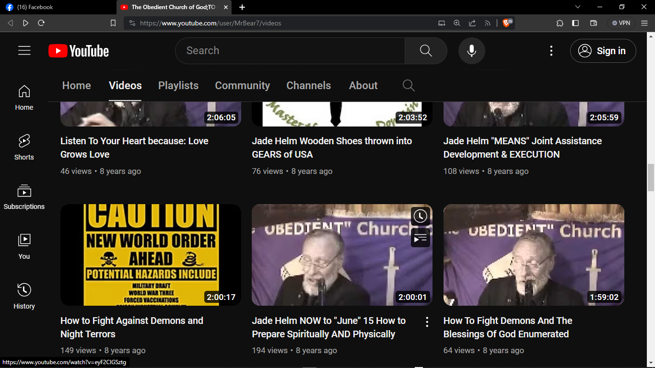Screen dimensions: 655x368
Task: Open Listen To Your Heart video title
Action: [134, 148]
